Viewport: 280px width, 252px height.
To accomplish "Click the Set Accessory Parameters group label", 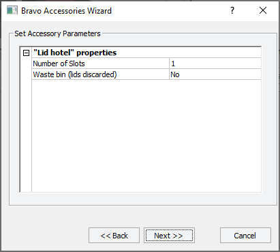I will click(x=57, y=33).
